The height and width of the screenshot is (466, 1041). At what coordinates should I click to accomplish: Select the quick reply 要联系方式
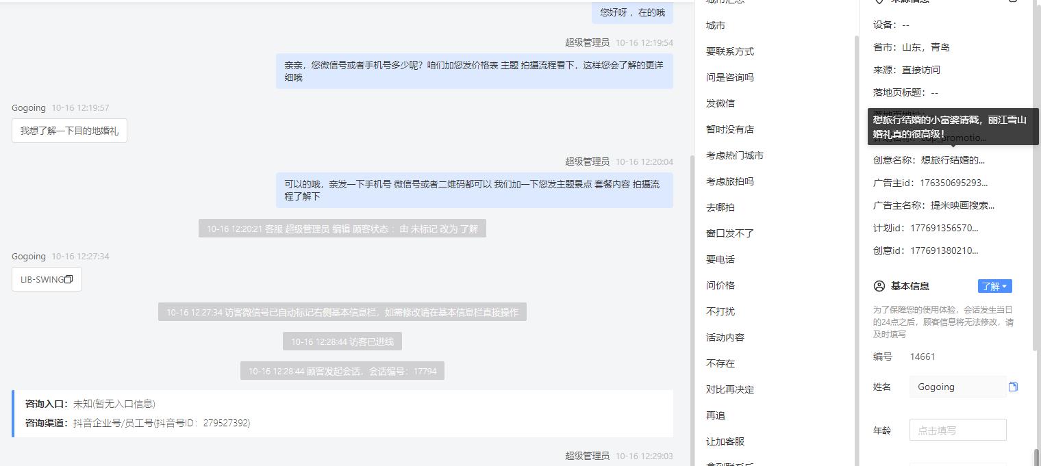pos(730,51)
